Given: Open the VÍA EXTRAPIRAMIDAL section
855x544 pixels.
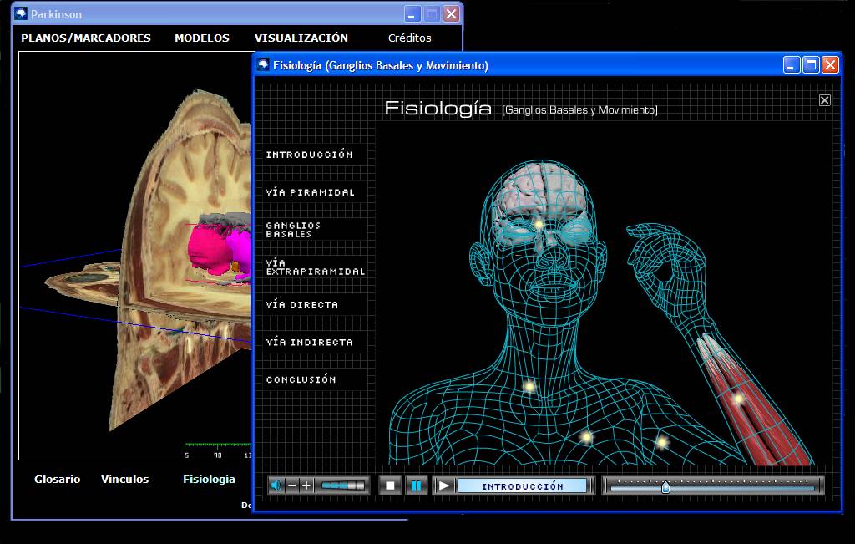Looking at the screenshot, I should pos(315,267).
